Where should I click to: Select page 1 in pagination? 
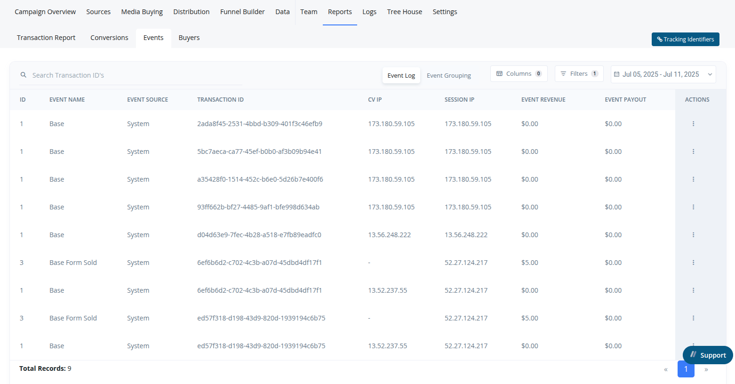(686, 369)
